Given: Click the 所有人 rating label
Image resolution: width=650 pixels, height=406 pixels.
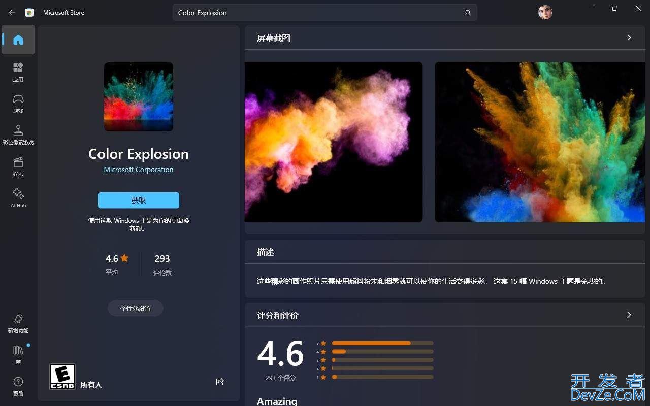Looking at the screenshot, I should 91,385.
